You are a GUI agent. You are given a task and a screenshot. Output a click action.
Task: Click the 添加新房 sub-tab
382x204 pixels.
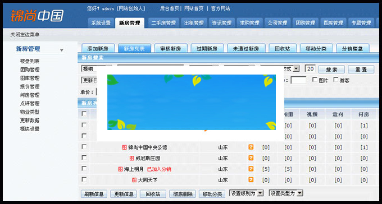click(98, 48)
